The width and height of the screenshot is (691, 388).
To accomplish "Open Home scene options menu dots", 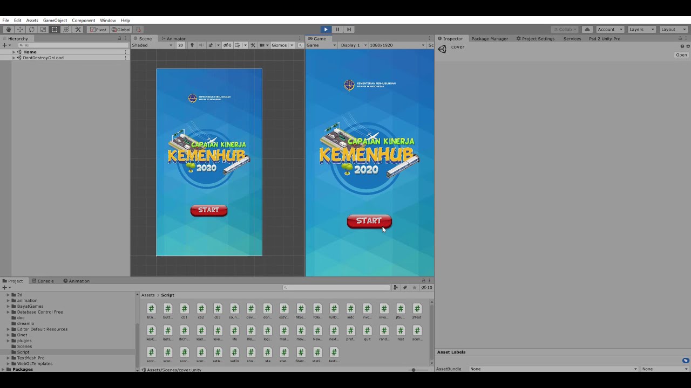I will pyautogui.click(x=126, y=52).
